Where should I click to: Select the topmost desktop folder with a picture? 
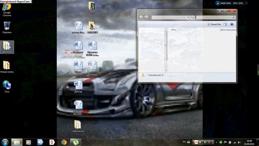coord(92,7)
